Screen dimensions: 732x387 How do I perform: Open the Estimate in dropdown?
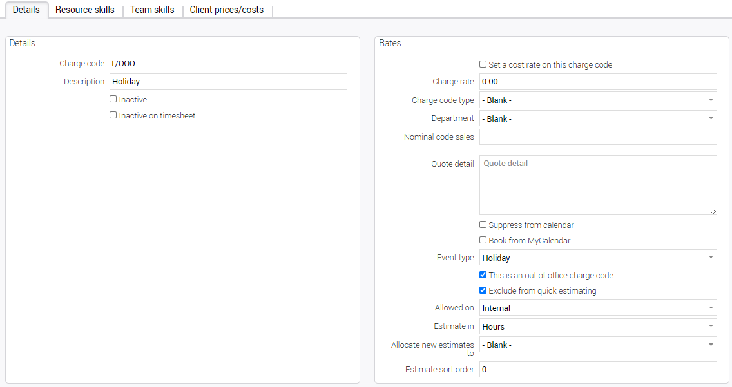(597, 326)
